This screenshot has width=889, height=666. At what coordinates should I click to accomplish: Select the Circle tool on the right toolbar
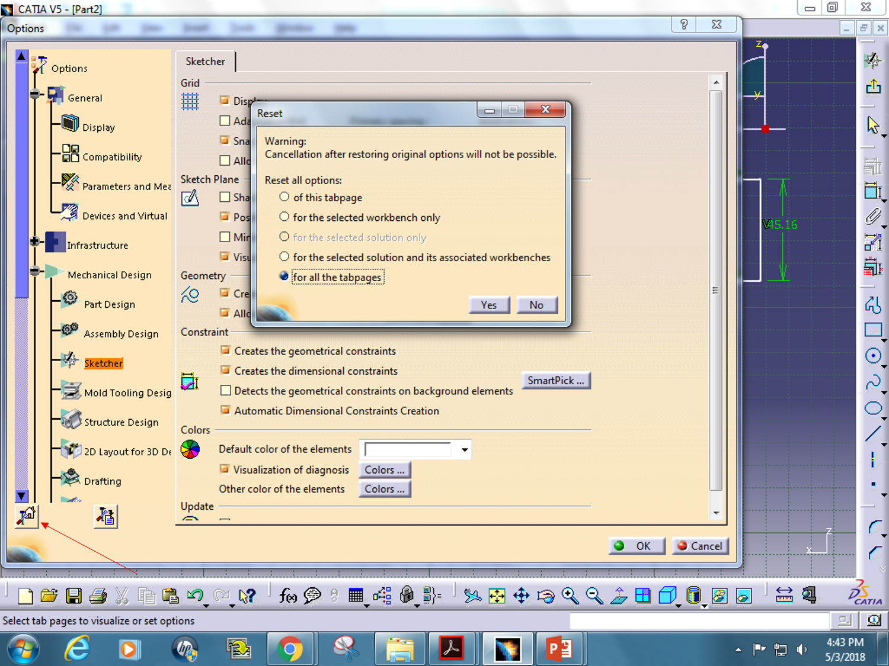(873, 356)
